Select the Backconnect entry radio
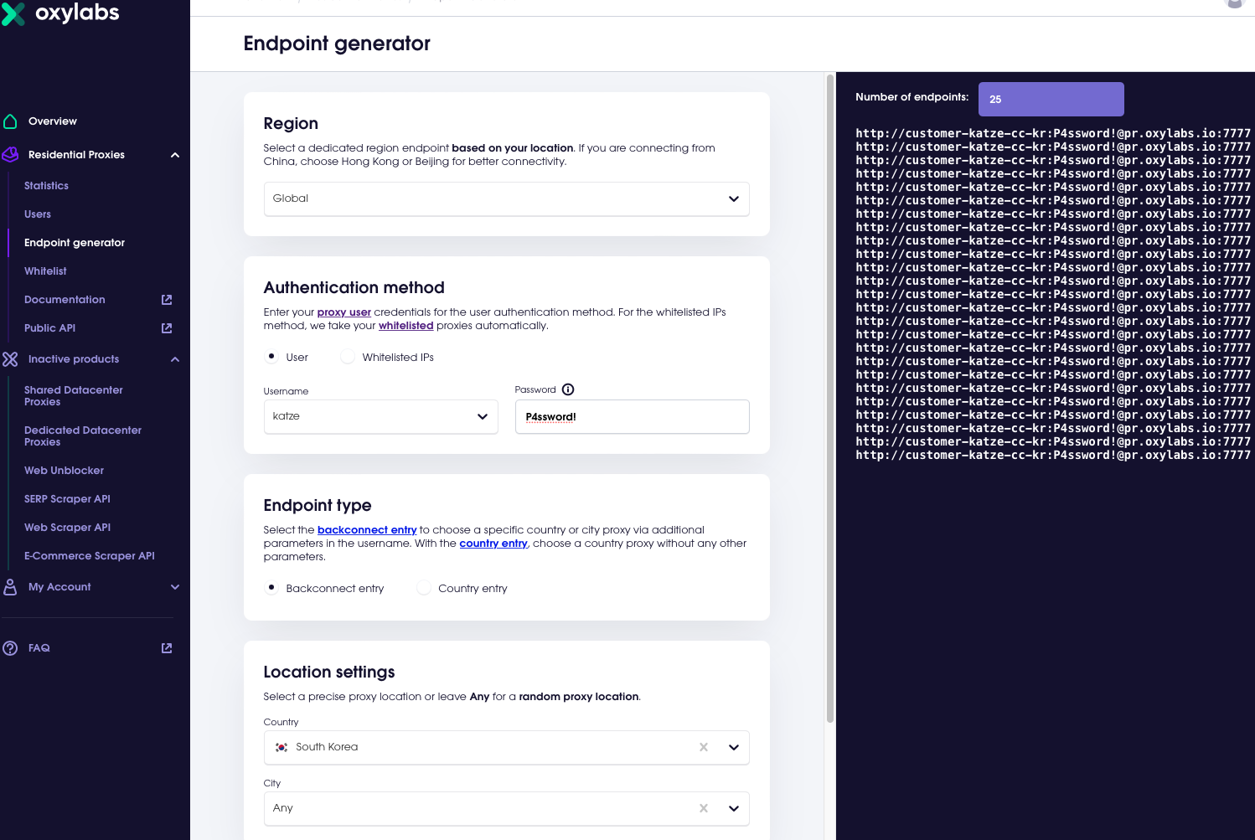Screen dimensions: 1255x840 (x=271, y=588)
